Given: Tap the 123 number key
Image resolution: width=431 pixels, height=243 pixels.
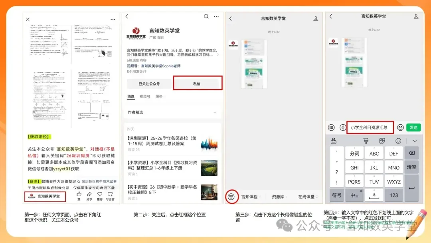Looking at the screenshot, I should (394, 195).
